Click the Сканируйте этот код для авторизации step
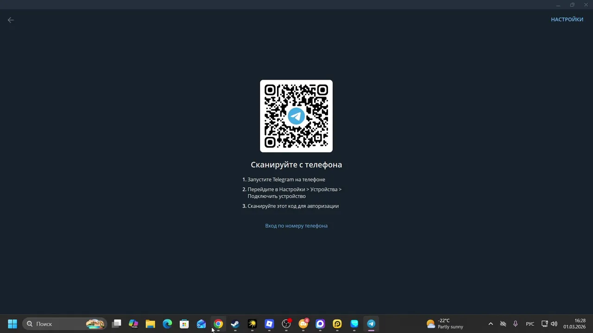The height and width of the screenshot is (333, 593). point(293,206)
